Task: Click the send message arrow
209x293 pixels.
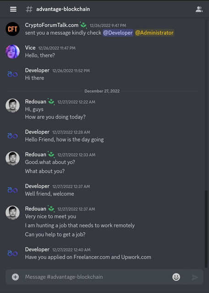Action: point(195,277)
